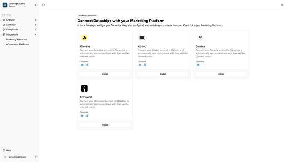Switch theme with the sun icon
This screenshot has height=162, width=287.
click(x=282, y=5)
